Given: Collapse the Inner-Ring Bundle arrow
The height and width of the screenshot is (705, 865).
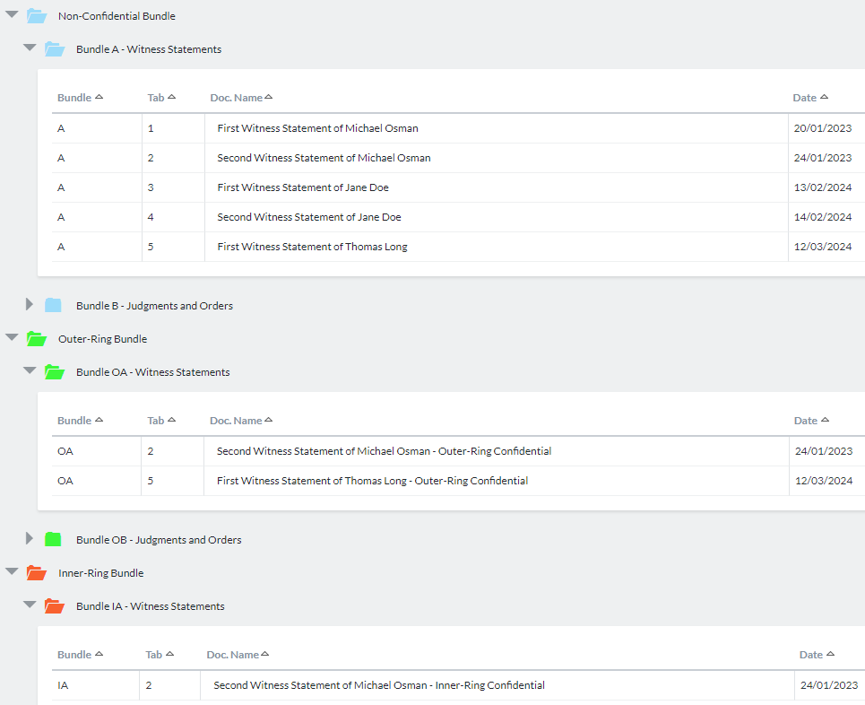Looking at the screenshot, I should pos(12,571).
